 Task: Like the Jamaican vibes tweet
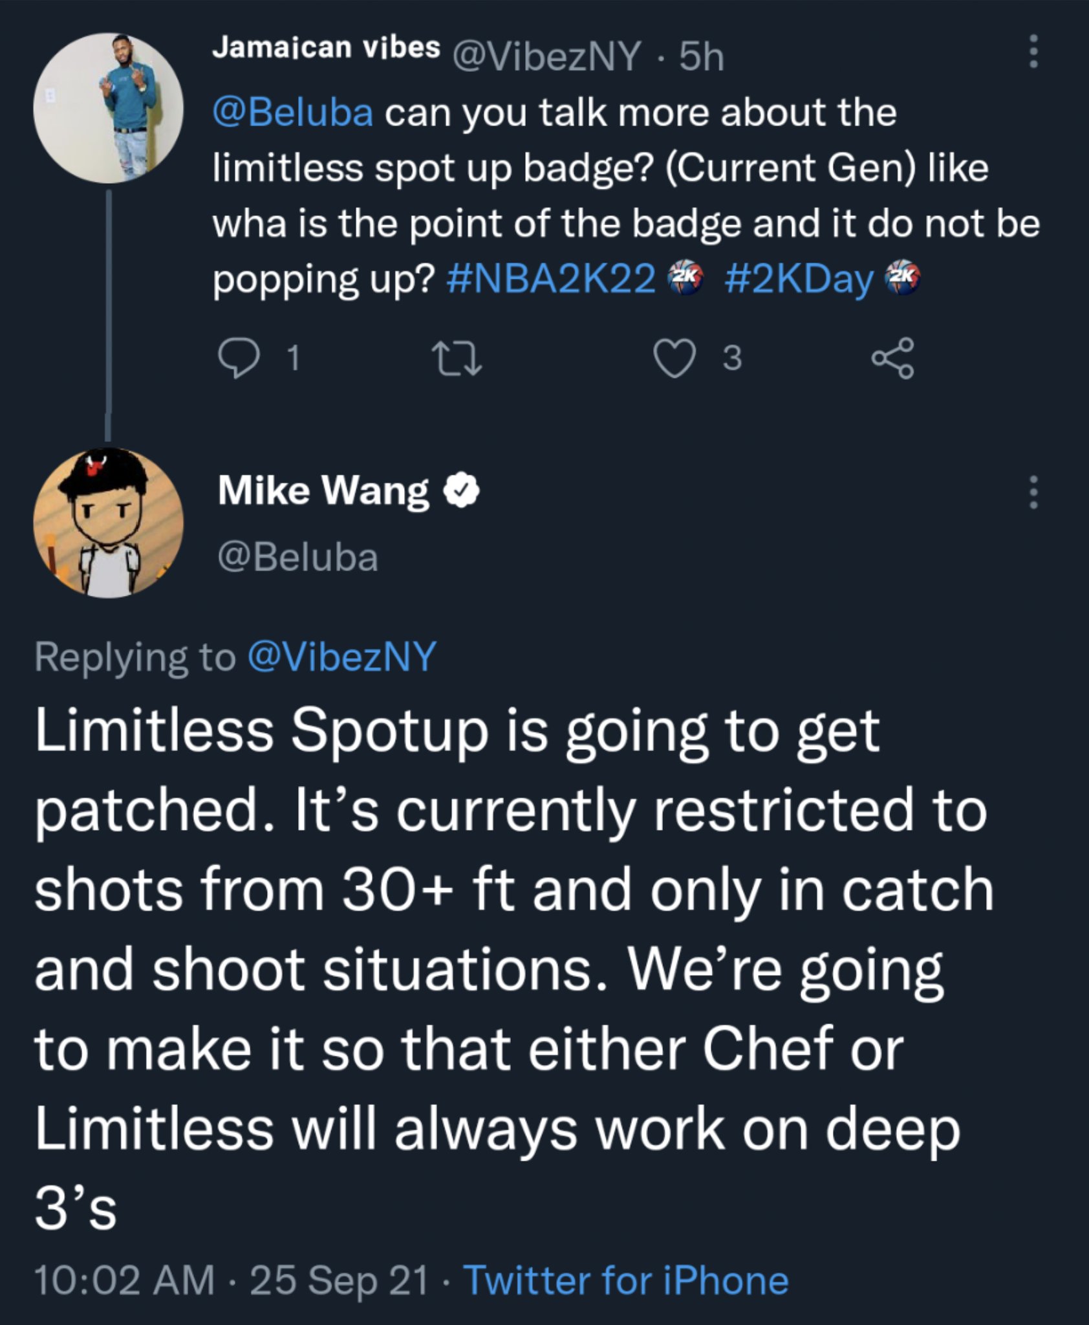tap(674, 358)
